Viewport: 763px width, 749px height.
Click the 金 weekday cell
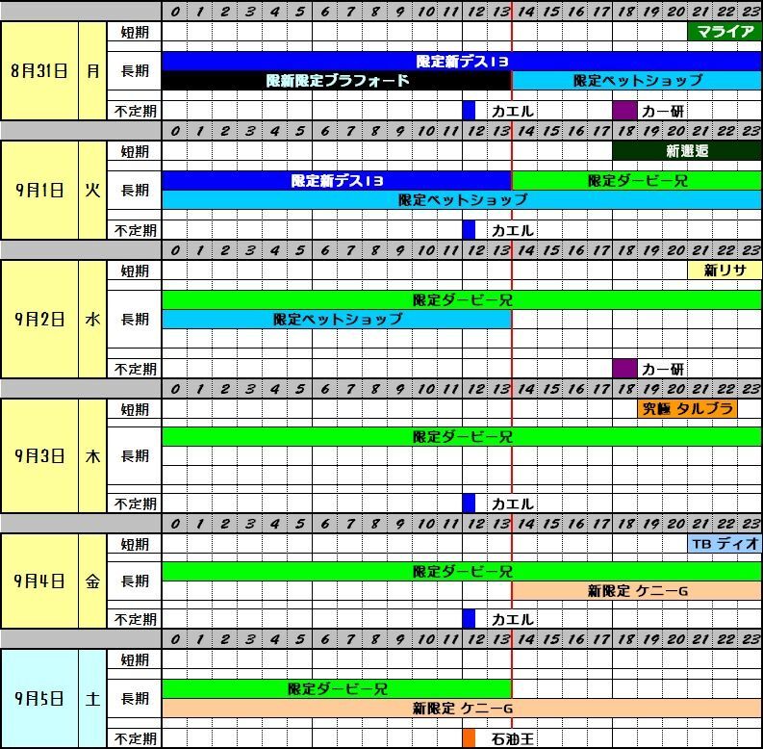click(x=92, y=581)
